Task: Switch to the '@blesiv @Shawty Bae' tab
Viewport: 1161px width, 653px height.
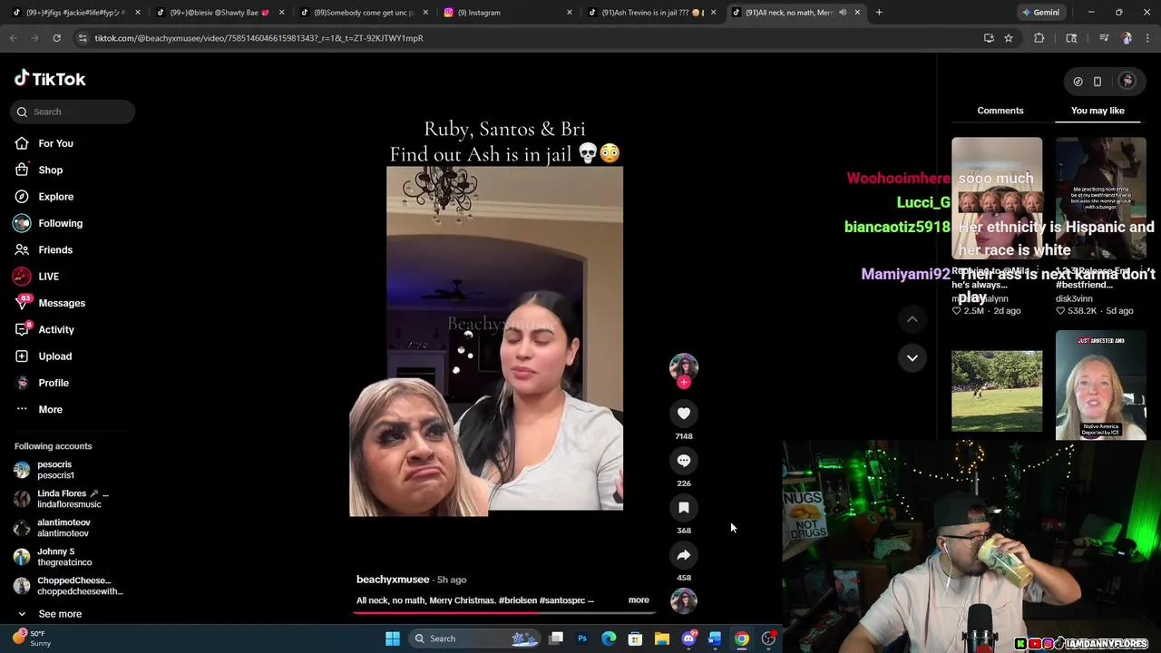Action: point(219,13)
